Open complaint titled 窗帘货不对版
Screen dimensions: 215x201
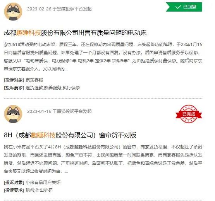70,135
